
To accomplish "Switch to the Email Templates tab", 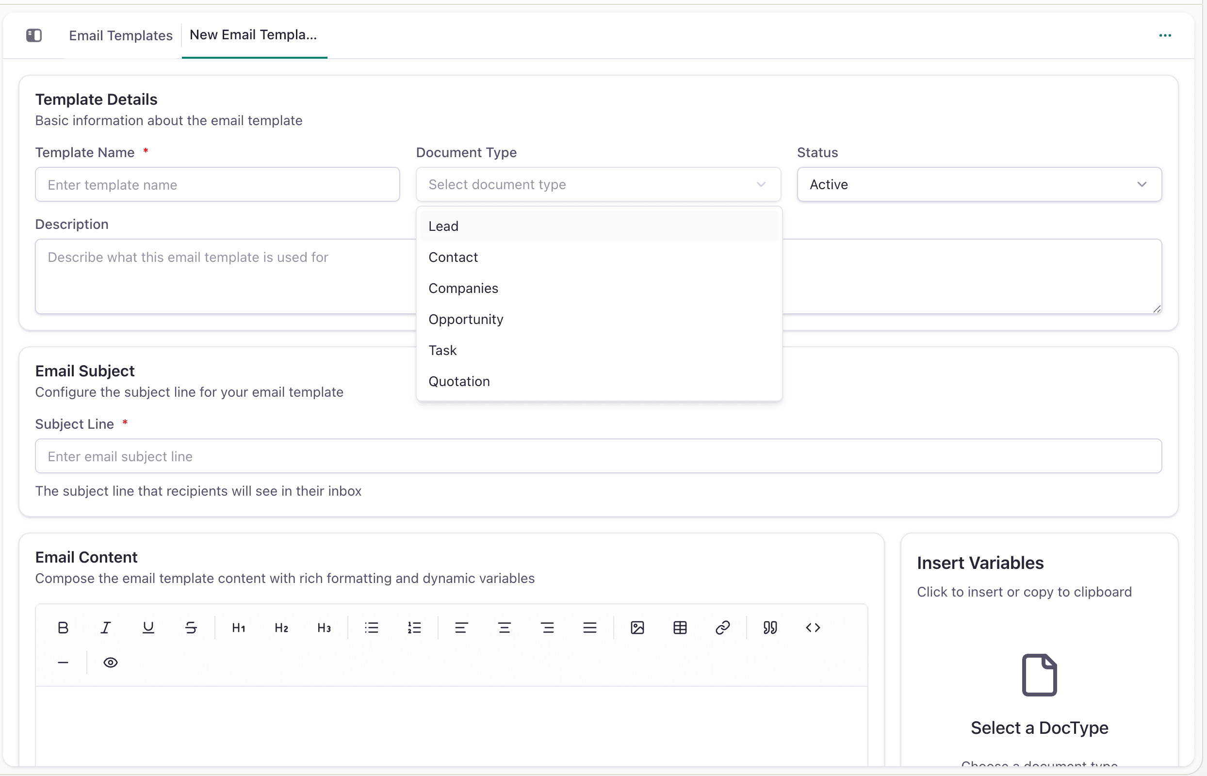I will (121, 35).
